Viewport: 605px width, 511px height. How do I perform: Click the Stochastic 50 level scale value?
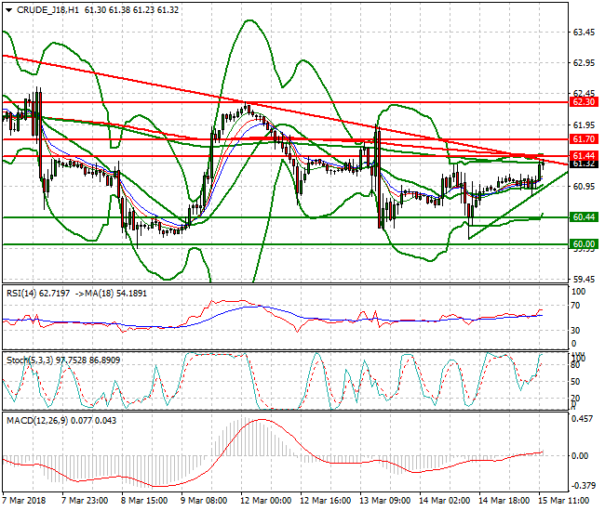tap(575, 382)
